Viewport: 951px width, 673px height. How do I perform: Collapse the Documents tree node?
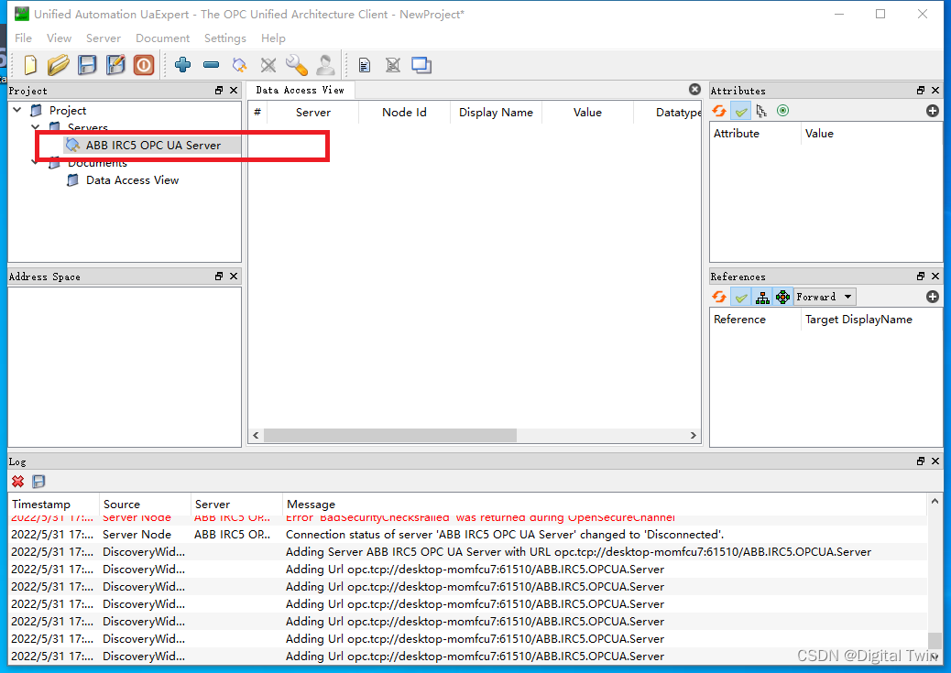point(35,161)
